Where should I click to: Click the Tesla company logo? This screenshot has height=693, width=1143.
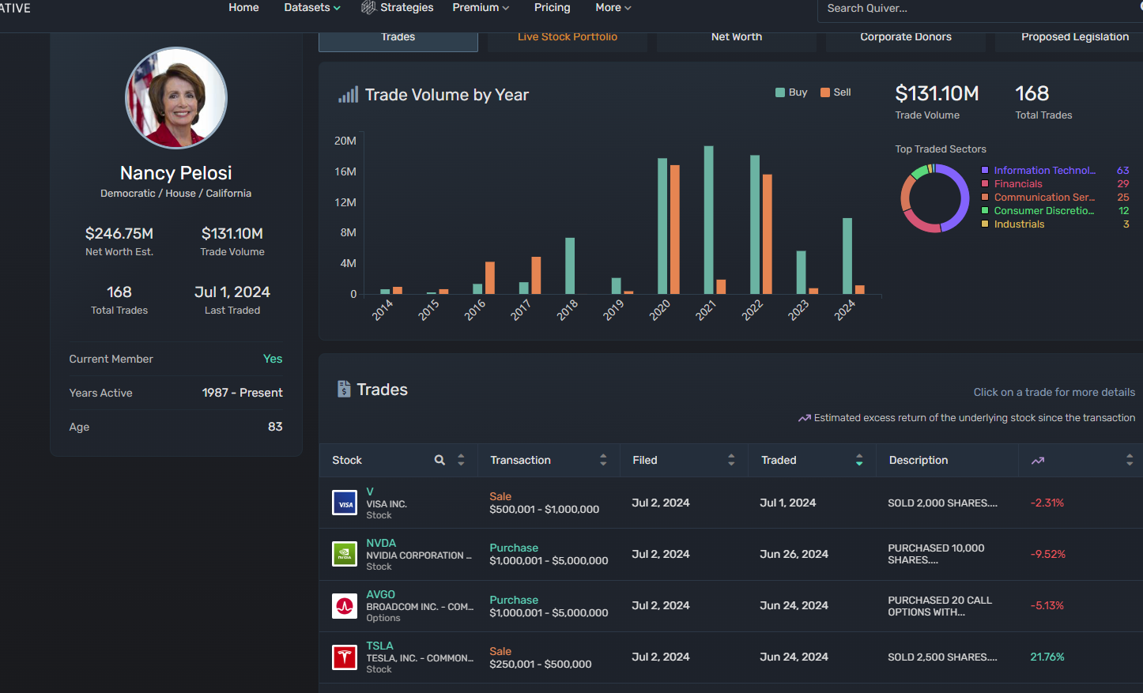coord(345,657)
